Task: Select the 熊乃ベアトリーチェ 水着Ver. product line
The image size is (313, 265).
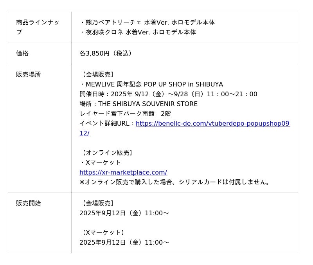Action: pyautogui.click(x=149, y=23)
